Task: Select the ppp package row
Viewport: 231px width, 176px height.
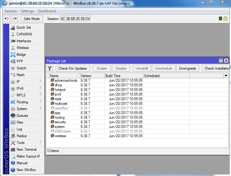Action: pyautogui.click(x=137, y=113)
